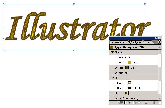Minimize the Appearance palette

click(156, 38)
